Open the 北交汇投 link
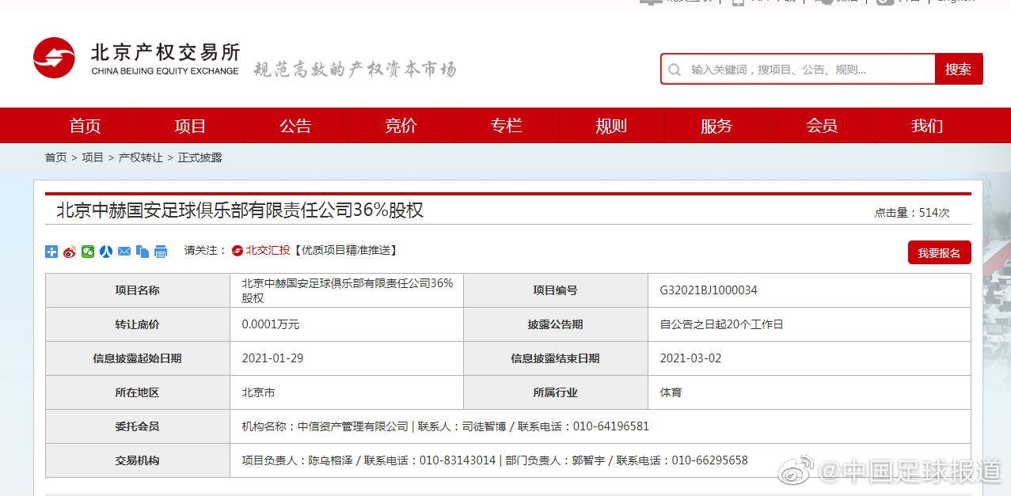The width and height of the screenshot is (1011, 496). 268,251
